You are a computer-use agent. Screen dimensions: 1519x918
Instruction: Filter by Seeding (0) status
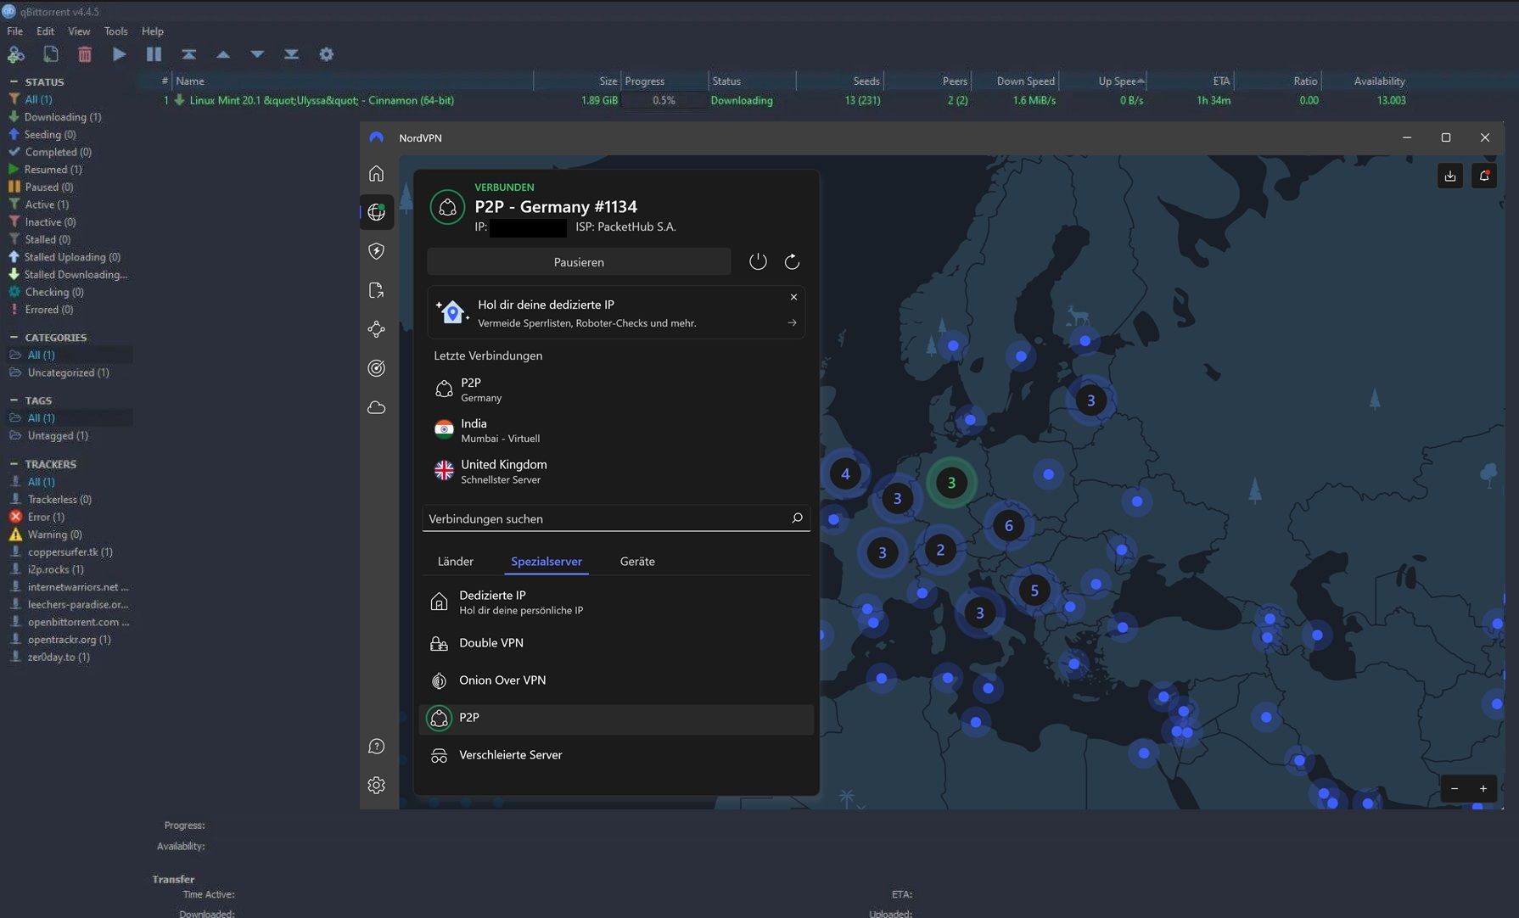pos(49,135)
